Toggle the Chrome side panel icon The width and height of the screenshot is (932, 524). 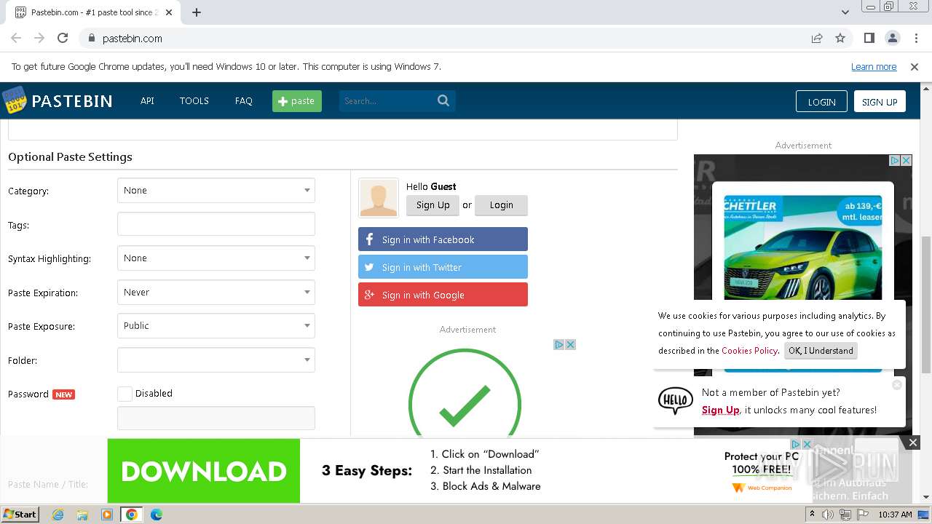click(869, 38)
